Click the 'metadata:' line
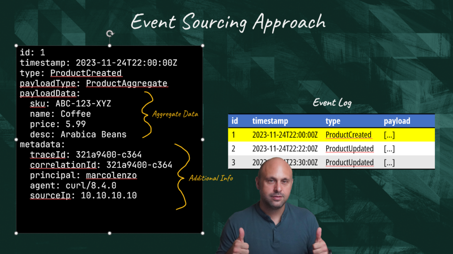The width and height of the screenshot is (453, 254). click(42, 144)
